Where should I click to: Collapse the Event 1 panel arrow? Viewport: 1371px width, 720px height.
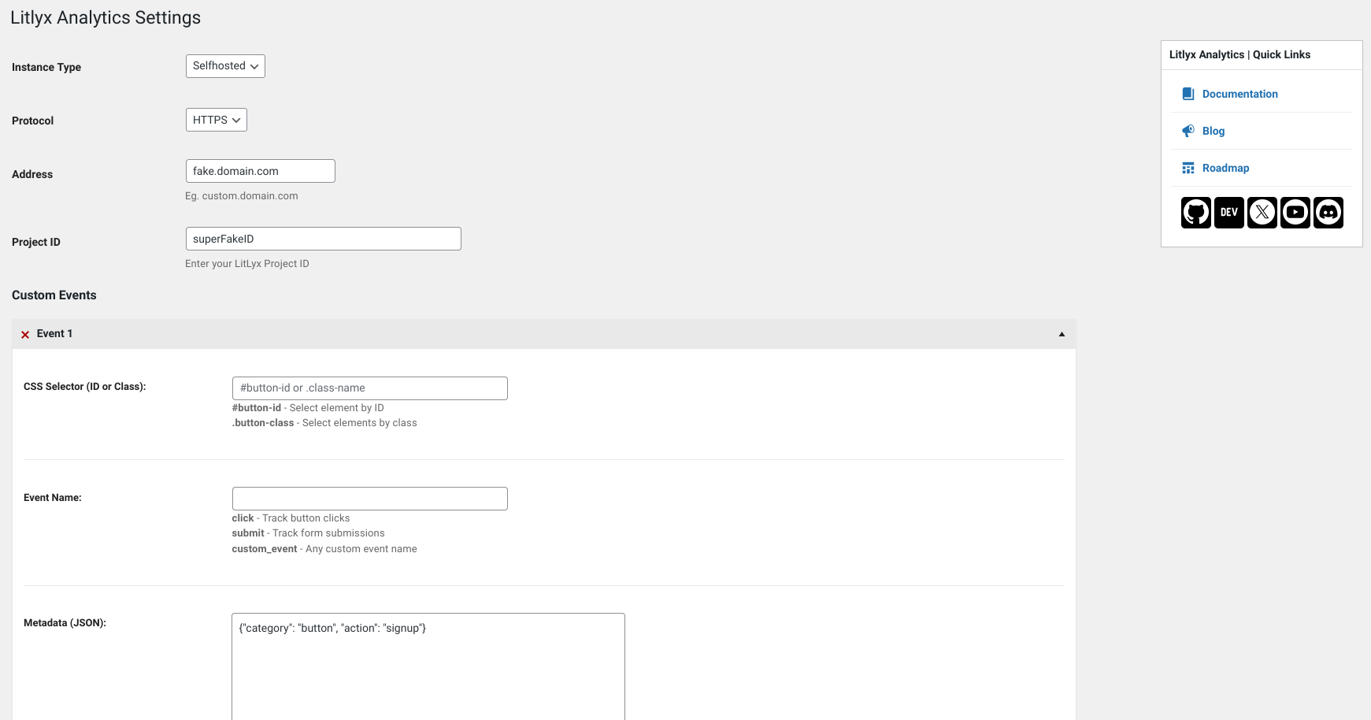(1062, 334)
